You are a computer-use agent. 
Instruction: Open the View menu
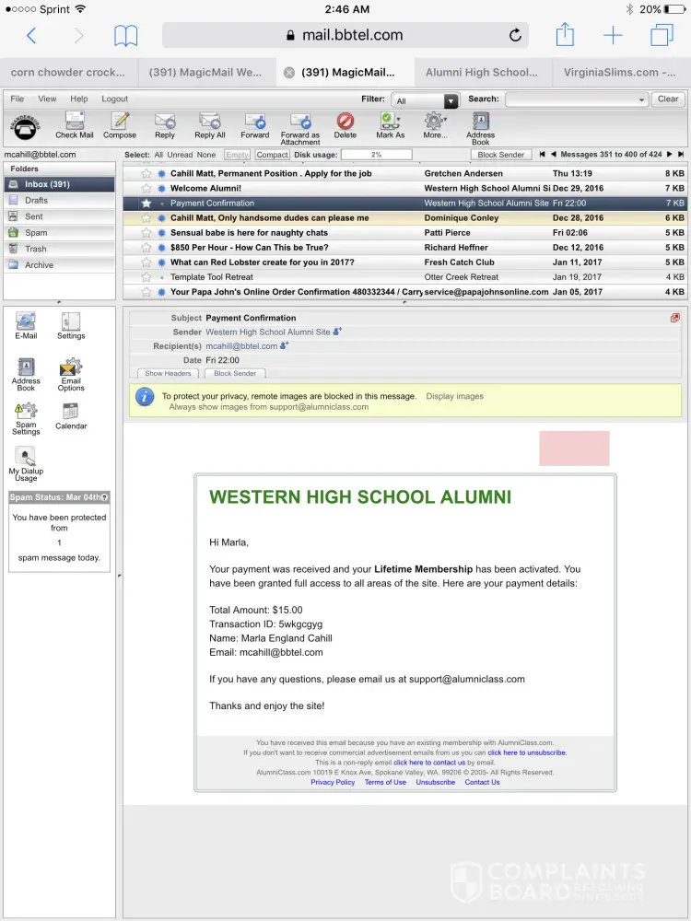coord(47,99)
